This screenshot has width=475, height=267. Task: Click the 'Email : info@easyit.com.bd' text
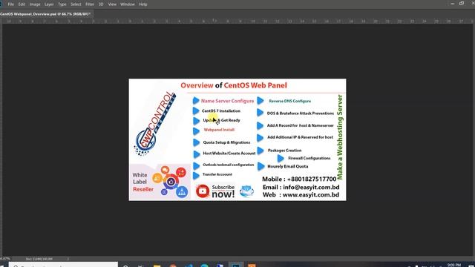(x=301, y=187)
